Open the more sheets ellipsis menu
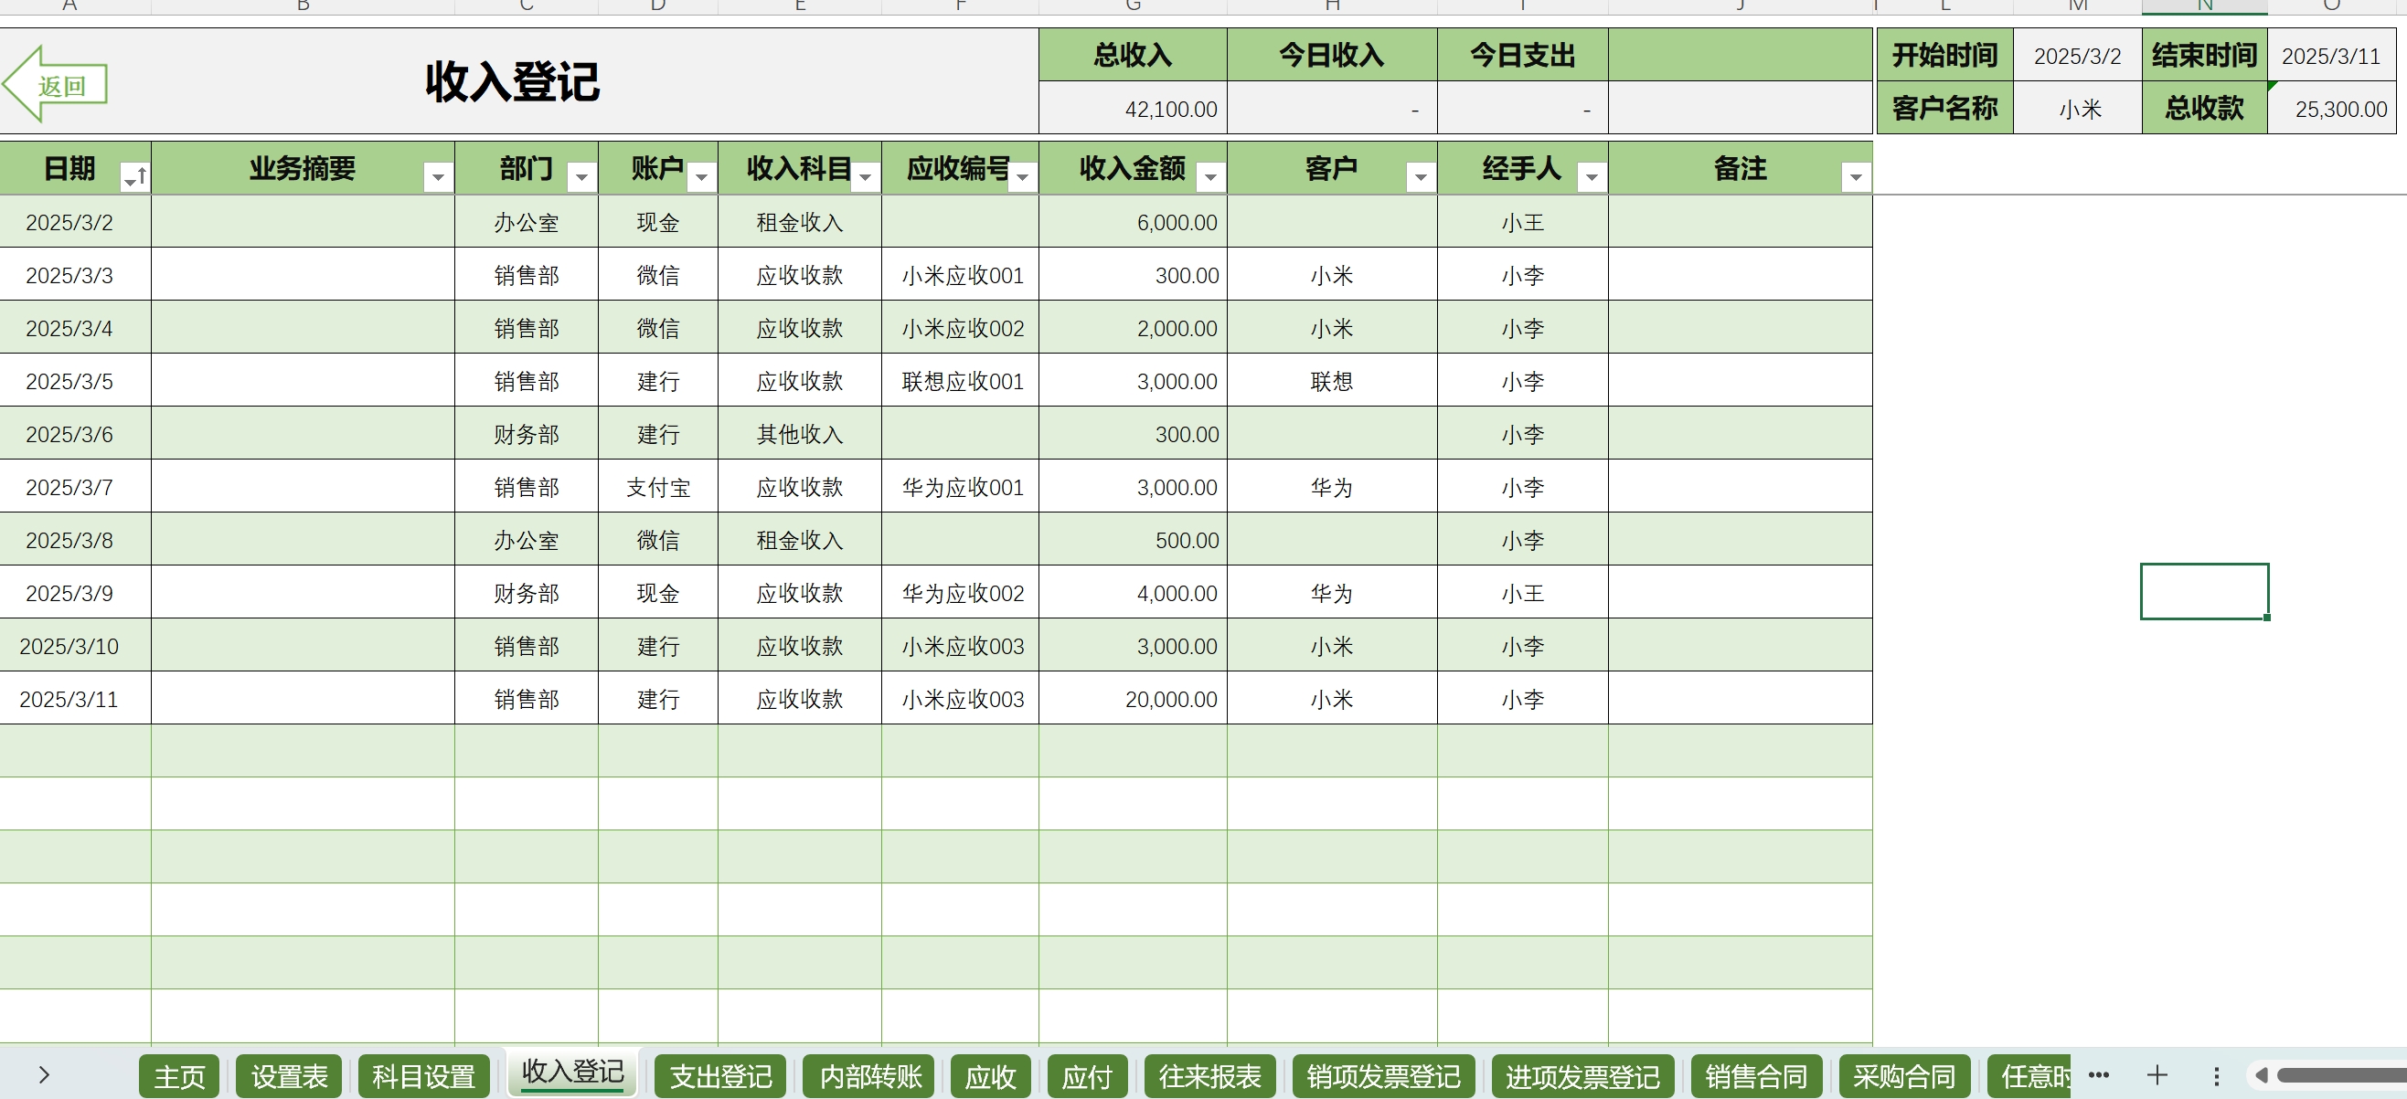The width and height of the screenshot is (2407, 1099). [x=2099, y=1074]
